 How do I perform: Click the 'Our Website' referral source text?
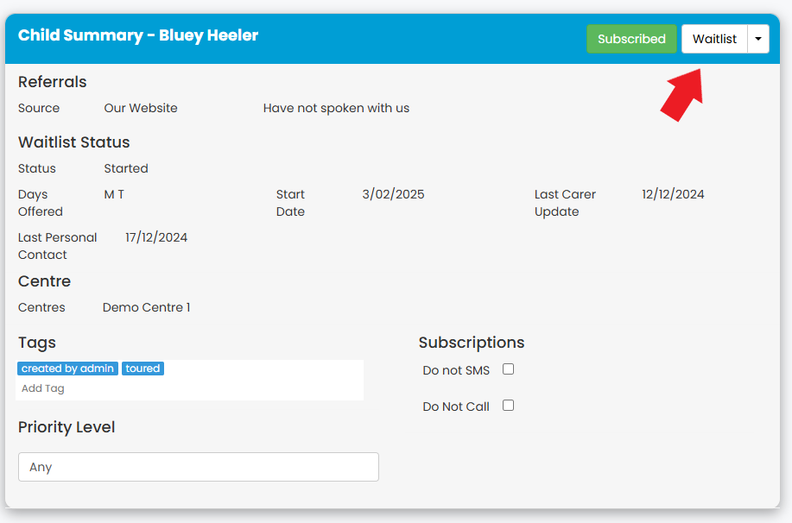click(x=141, y=108)
